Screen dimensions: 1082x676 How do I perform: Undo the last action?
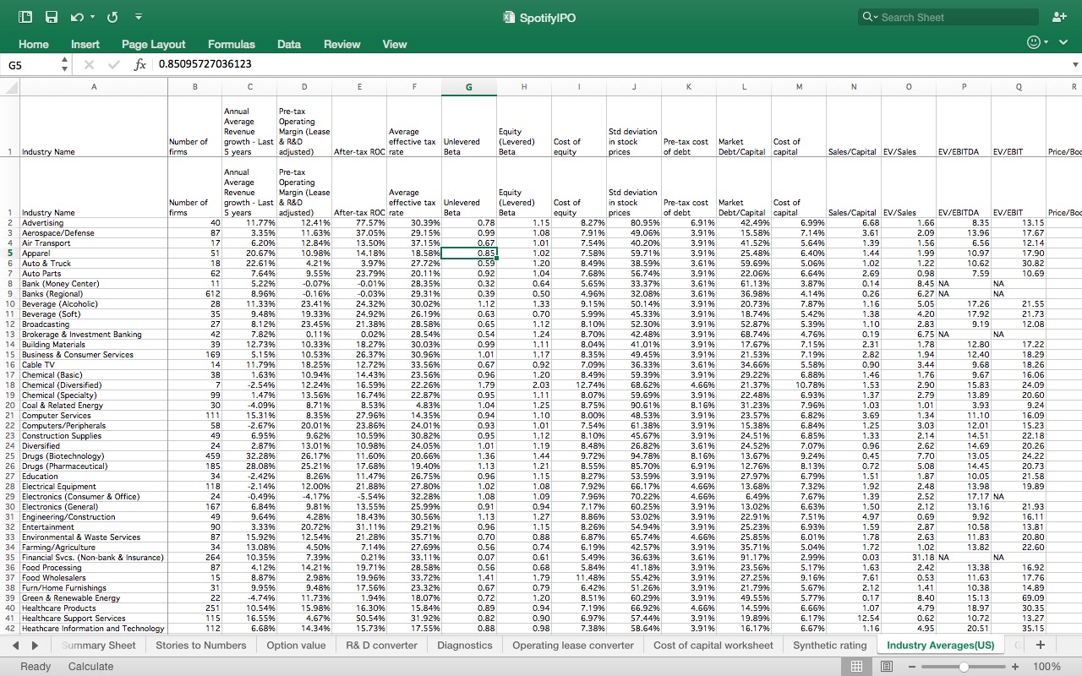(76, 16)
